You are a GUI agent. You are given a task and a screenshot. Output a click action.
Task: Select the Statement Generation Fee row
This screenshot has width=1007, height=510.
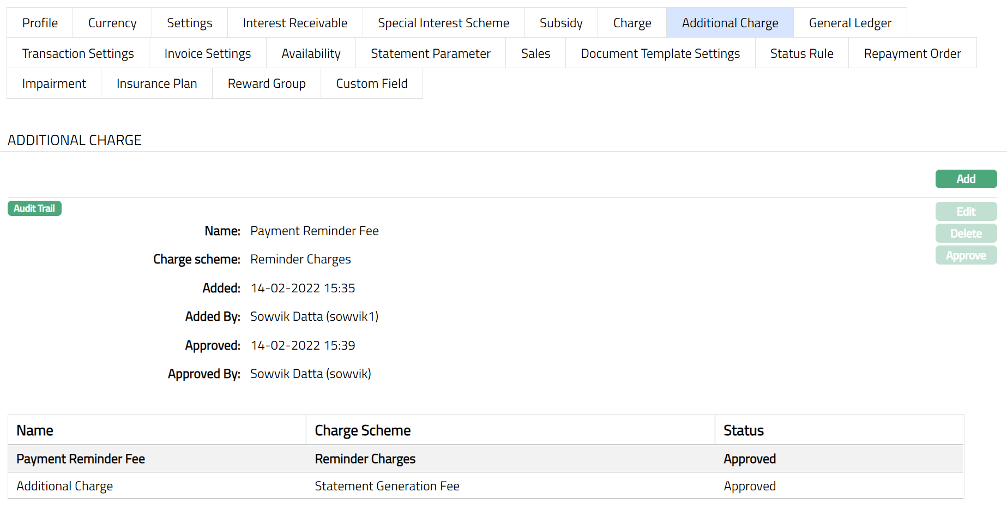coord(387,486)
